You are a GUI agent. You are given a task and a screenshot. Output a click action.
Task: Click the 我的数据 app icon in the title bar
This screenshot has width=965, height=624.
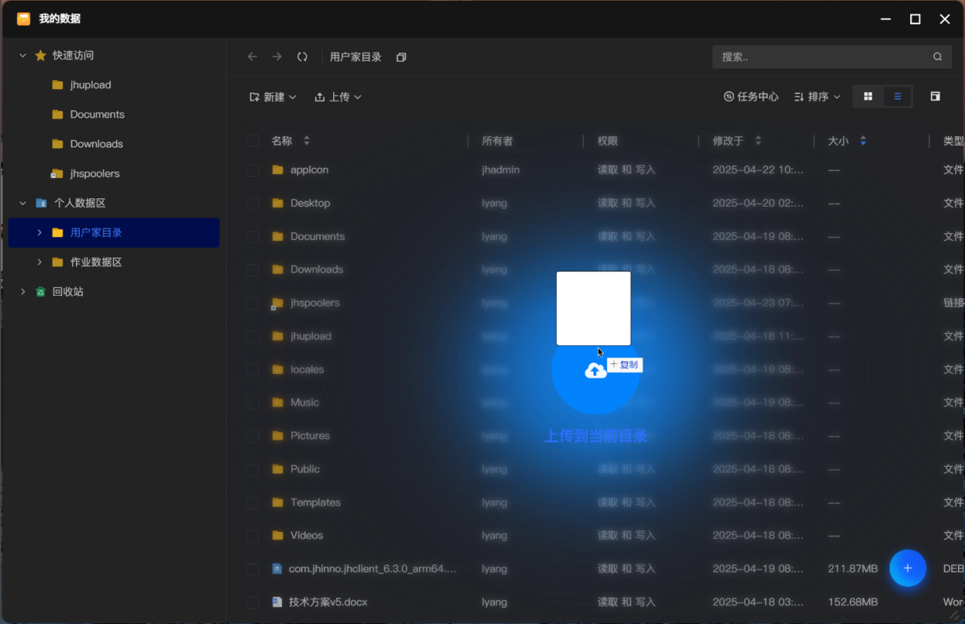tap(24, 19)
